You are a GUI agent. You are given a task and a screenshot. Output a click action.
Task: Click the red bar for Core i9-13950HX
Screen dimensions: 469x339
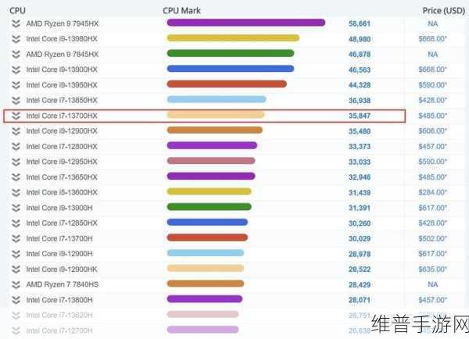(x=227, y=84)
